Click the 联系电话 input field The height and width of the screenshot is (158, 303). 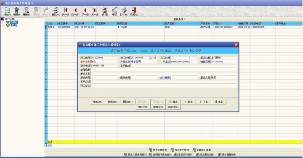click(x=104, y=66)
